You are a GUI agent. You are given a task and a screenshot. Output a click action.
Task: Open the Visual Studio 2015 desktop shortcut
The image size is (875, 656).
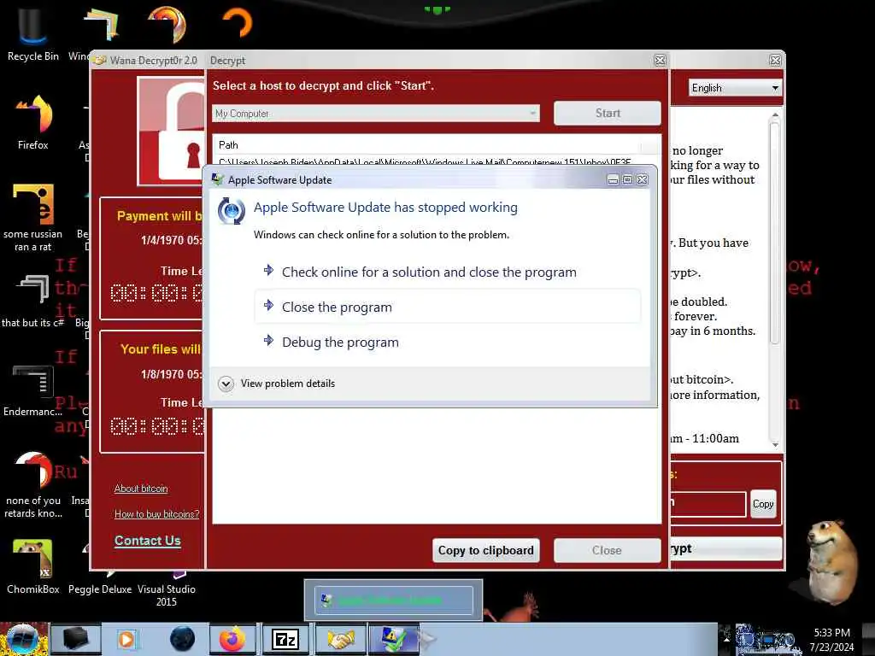point(167,589)
